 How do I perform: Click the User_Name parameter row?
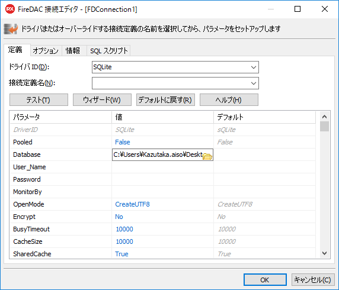tap(162, 167)
